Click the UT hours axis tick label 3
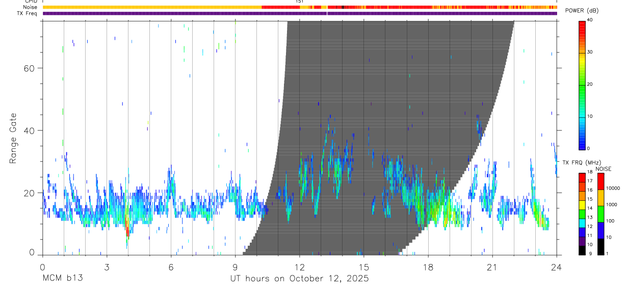Screen dimensions: 626x289 107,267
